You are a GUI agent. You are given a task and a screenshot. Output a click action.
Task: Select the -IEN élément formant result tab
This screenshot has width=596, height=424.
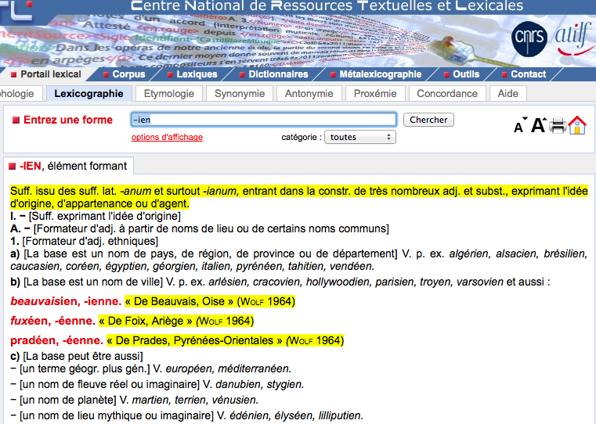tap(68, 166)
